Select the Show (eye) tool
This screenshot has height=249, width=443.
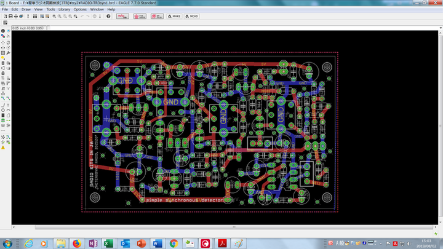pyautogui.click(x=7, y=30)
